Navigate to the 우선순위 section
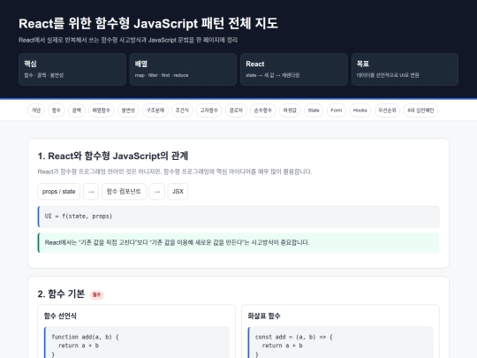This screenshot has height=358, width=477. point(387,110)
